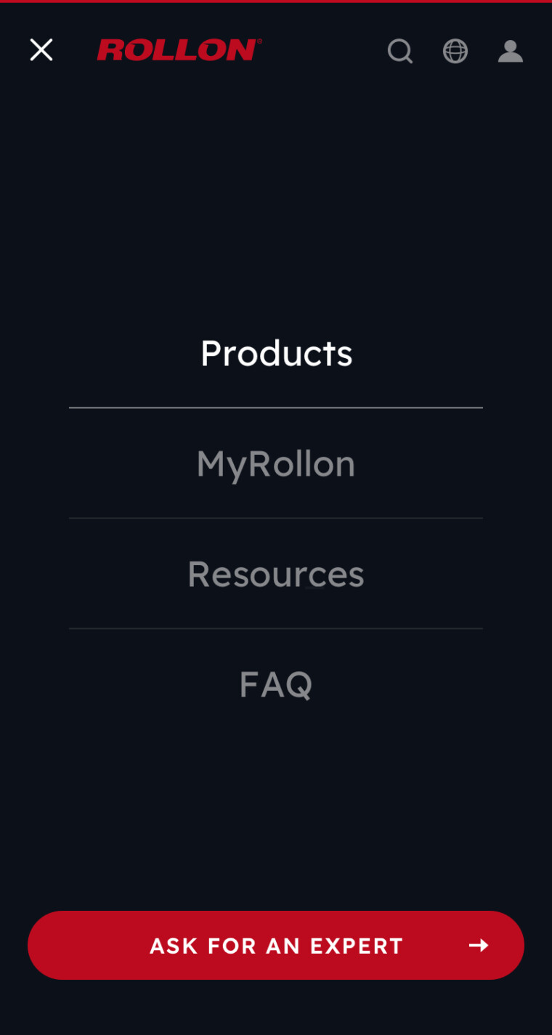Tap the magnifying glass to search
The image size is (552, 1035).
[x=400, y=51]
